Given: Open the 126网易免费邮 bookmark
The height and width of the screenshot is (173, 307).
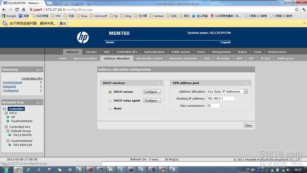Looking at the screenshot, I should (x=226, y=16).
